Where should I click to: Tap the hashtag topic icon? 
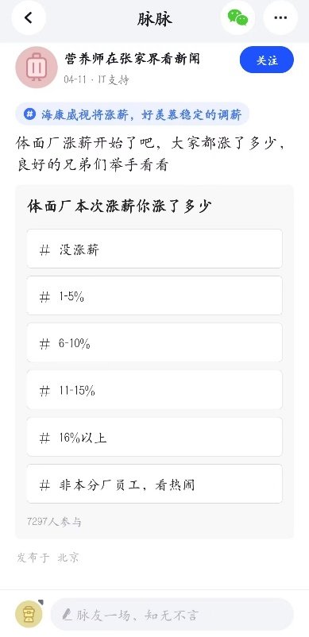[29, 114]
